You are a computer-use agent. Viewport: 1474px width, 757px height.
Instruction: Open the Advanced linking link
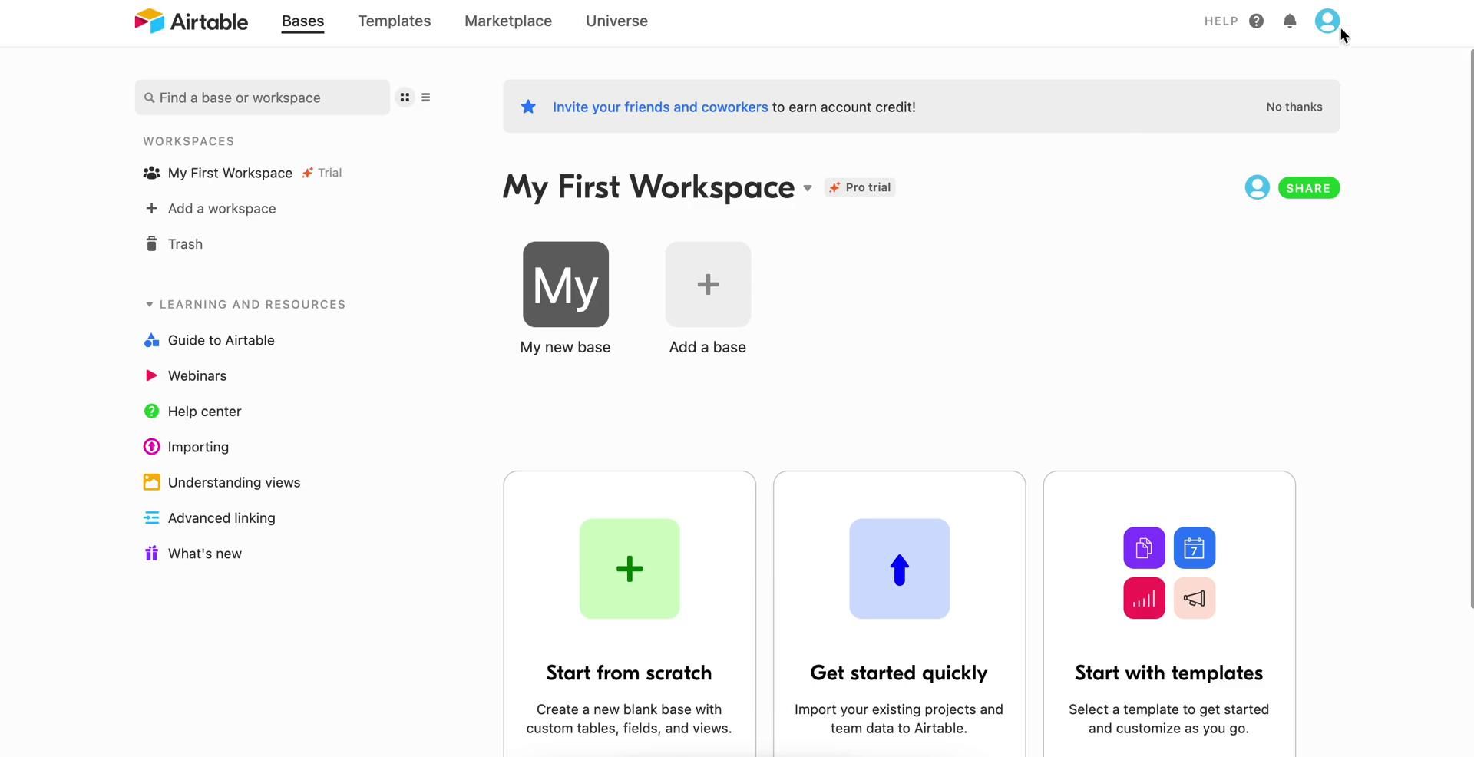221,518
